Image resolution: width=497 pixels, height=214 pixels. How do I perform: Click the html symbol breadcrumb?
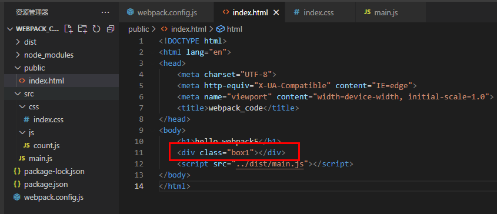(235, 29)
